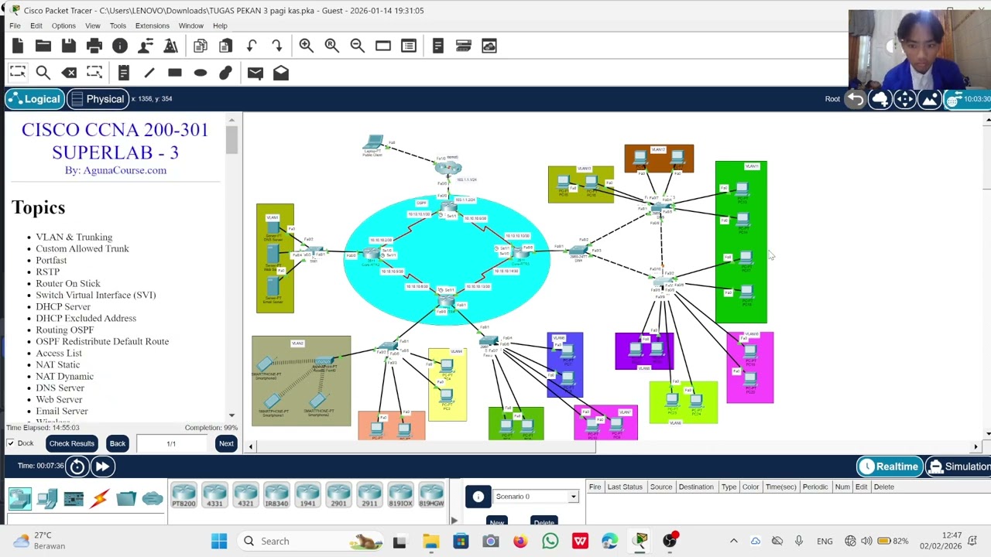Open the Extensions menu

click(153, 26)
